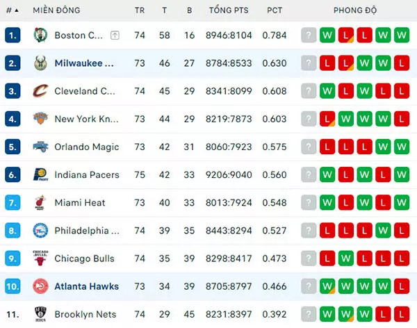The height and width of the screenshot is (328, 417).
Task: Click the promotion arrow icon beside Boston
Action: (x=115, y=35)
